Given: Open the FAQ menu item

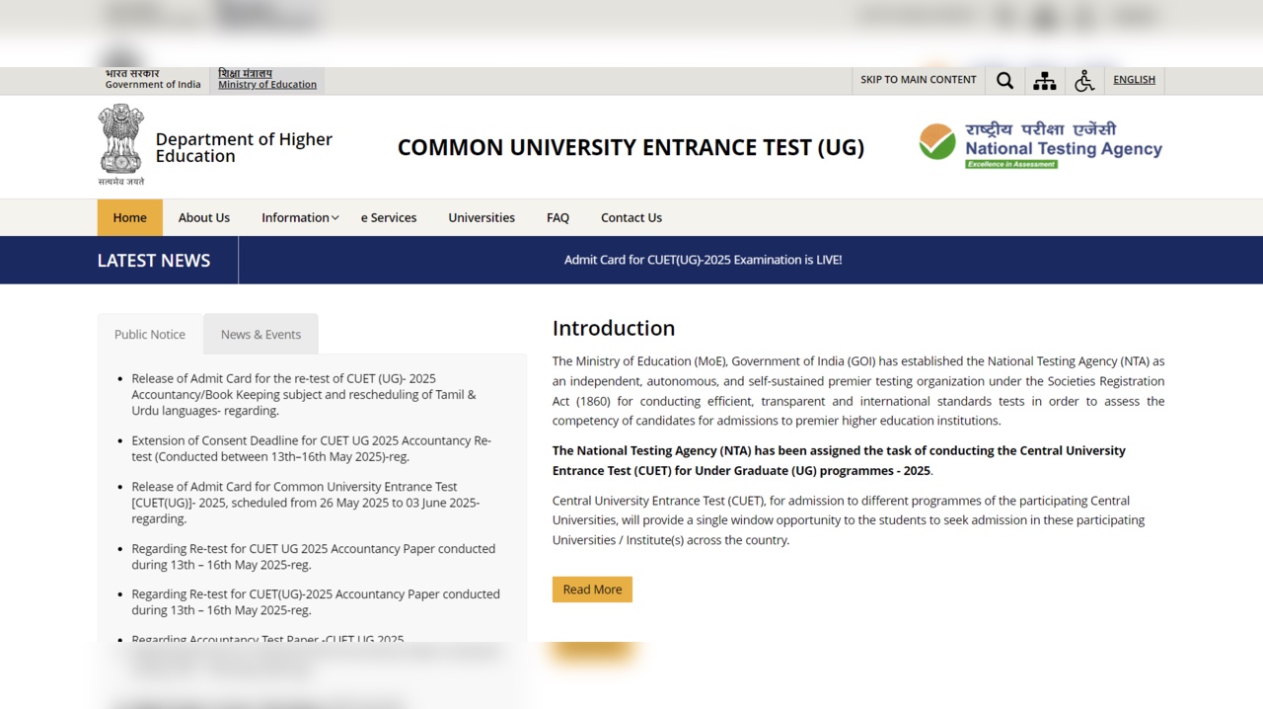Looking at the screenshot, I should click(557, 217).
